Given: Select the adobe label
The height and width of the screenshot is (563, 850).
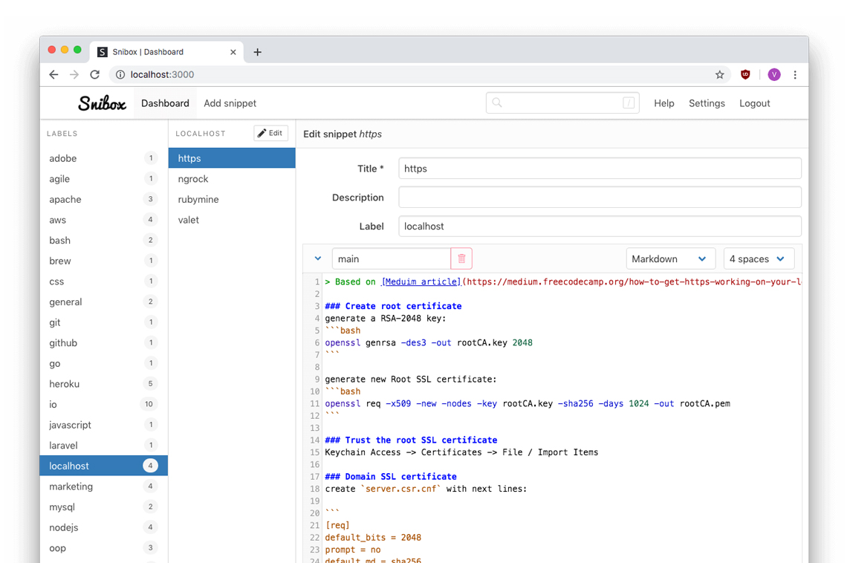Looking at the screenshot, I should click(103, 158).
